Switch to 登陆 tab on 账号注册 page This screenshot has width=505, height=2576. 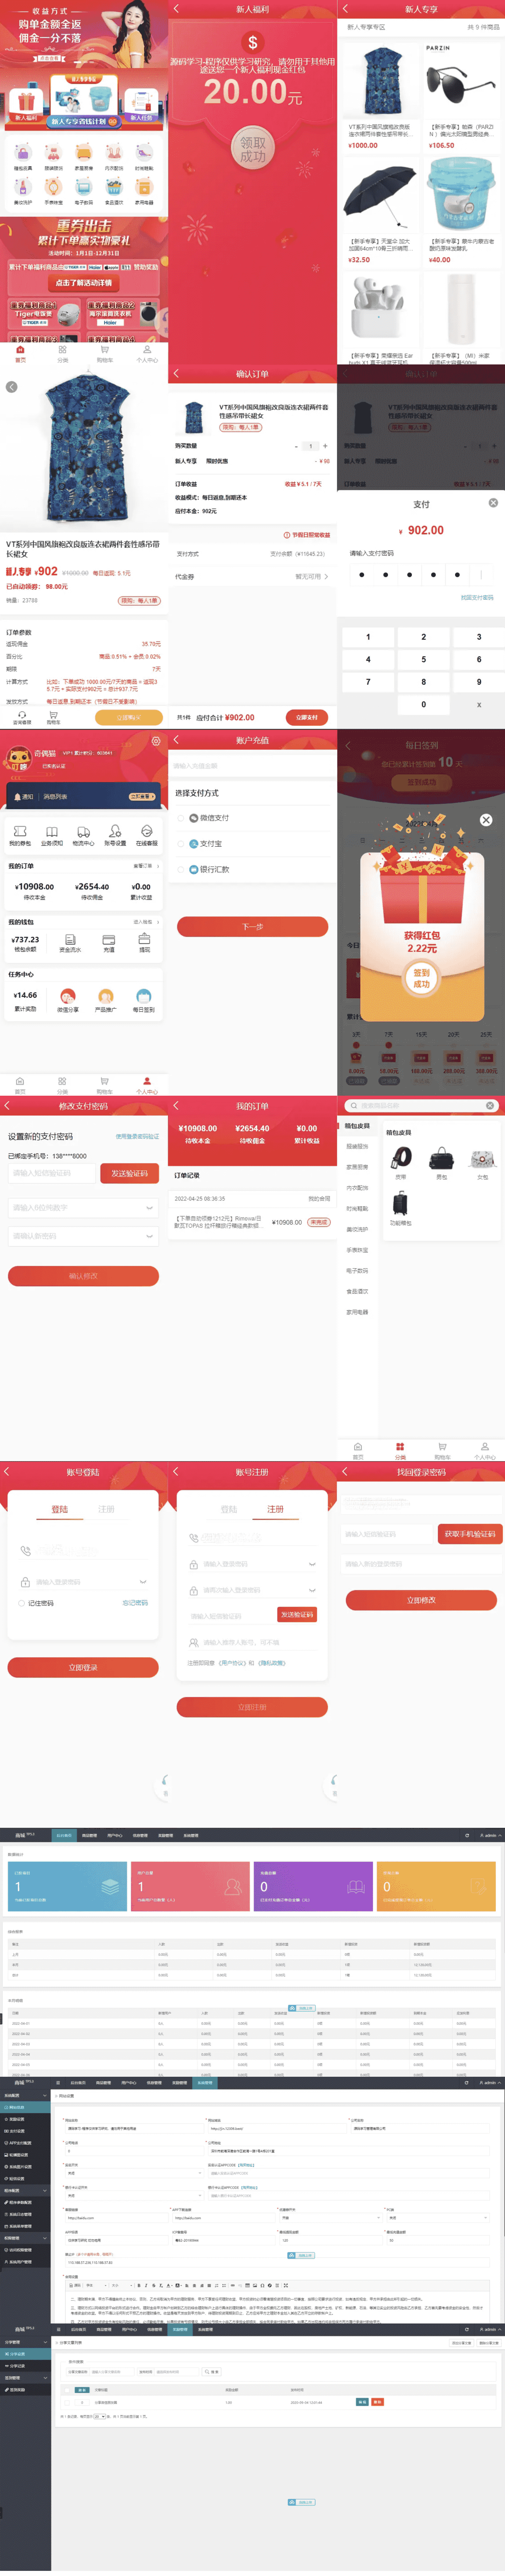pyautogui.click(x=229, y=1509)
